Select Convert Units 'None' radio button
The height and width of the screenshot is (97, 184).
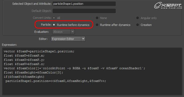(97, 18)
